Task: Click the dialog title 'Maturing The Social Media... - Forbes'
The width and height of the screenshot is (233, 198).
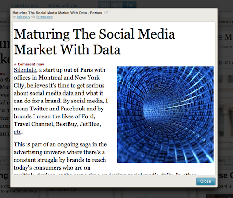Action: pyautogui.click(x=57, y=13)
